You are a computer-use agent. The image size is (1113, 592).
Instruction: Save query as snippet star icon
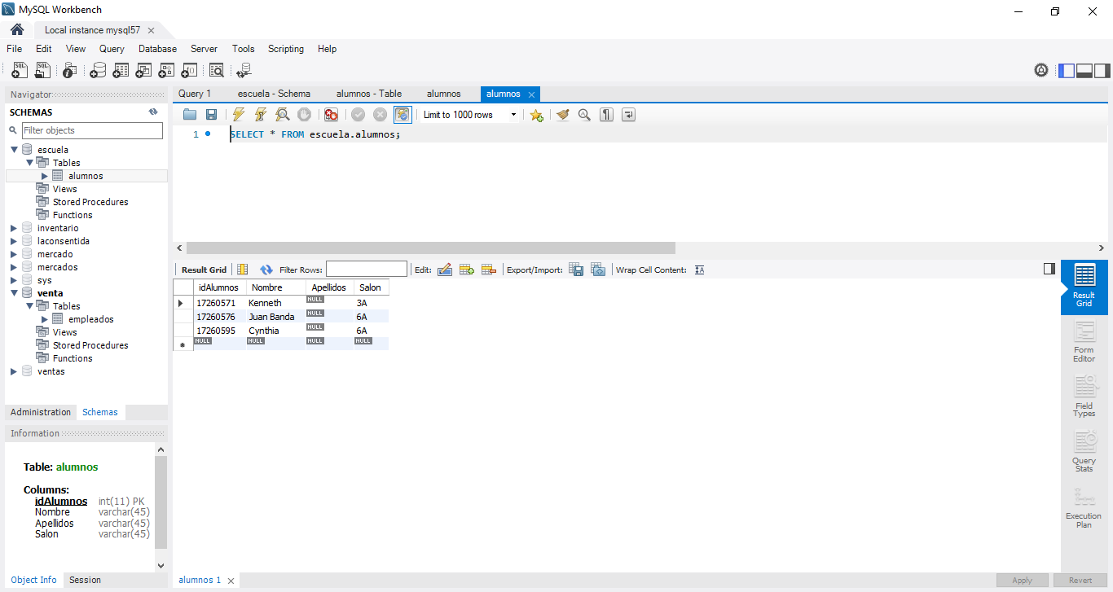point(536,115)
